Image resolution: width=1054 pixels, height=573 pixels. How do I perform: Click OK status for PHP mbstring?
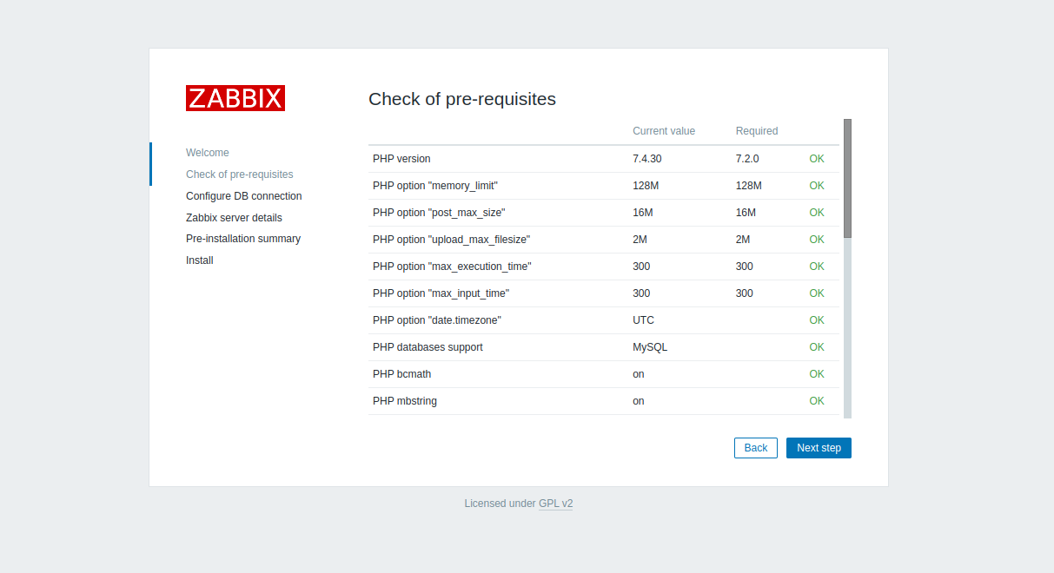coord(817,401)
